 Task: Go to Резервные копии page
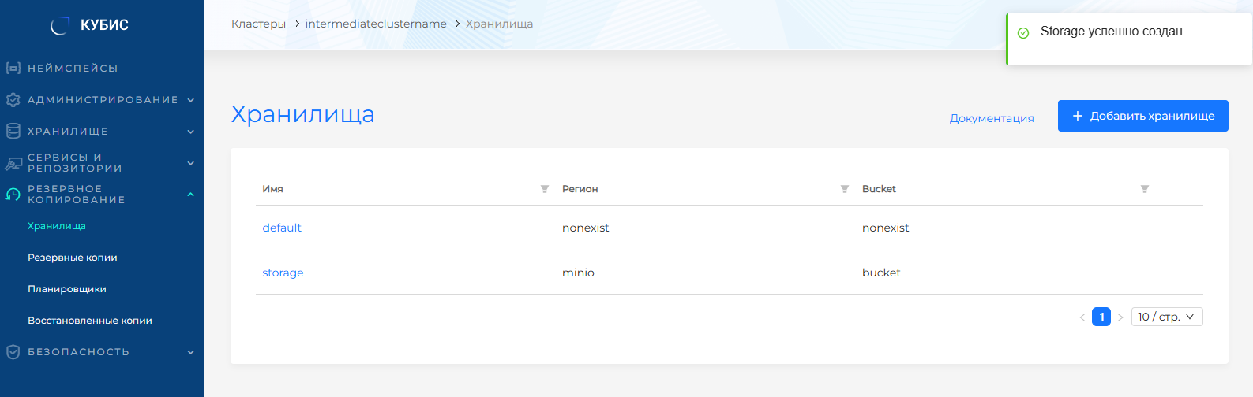(73, 258)
